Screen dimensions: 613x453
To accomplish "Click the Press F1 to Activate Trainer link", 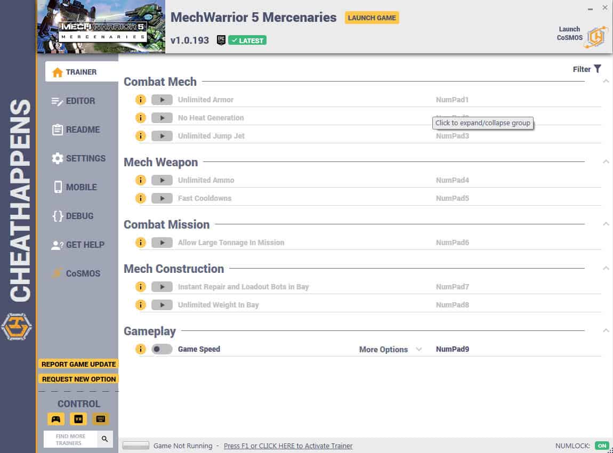I will 288,446.
